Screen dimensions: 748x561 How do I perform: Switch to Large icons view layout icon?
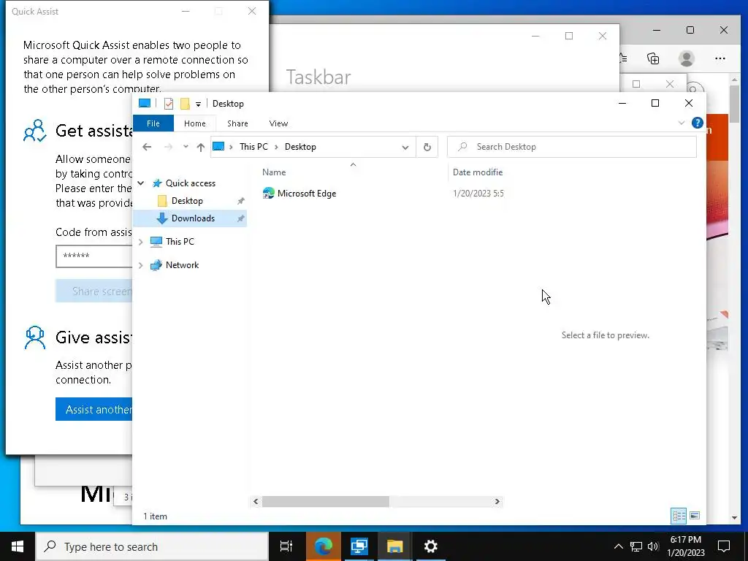(x=695, y=516)
